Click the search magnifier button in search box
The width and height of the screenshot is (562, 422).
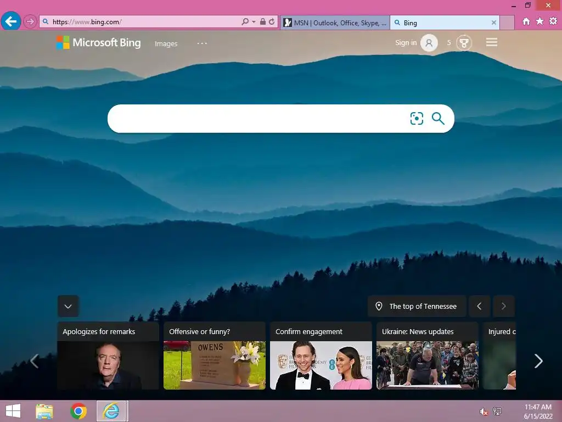(438, 118)
